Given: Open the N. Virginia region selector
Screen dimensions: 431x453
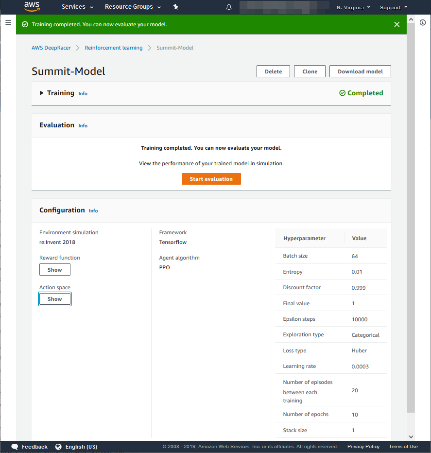Looking at the screenshot, I should pyautogui.click(x=353, y=7).
